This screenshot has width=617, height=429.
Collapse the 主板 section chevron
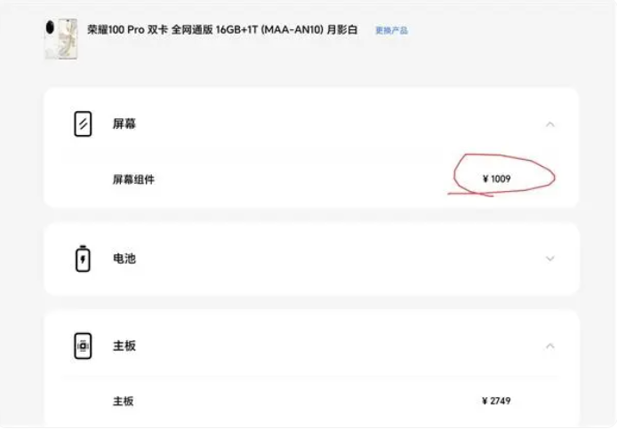tap(550, 346)
